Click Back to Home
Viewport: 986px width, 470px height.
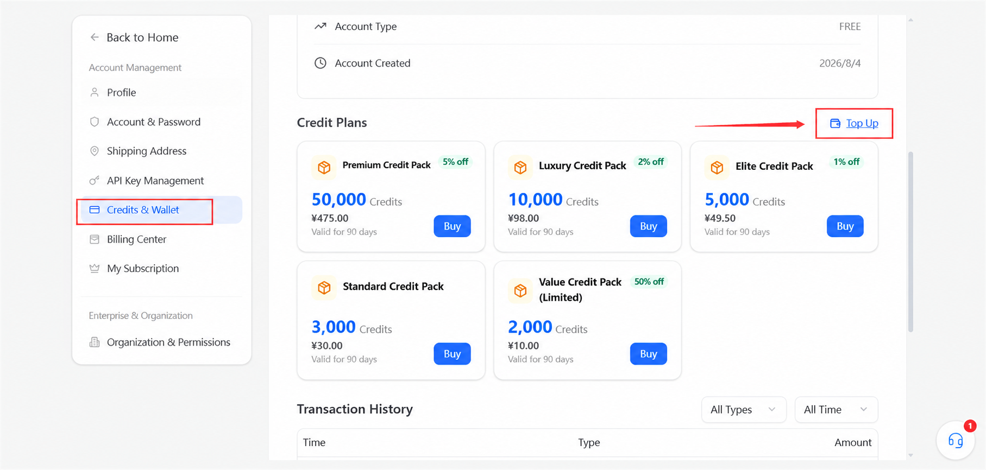click(142, 37)
